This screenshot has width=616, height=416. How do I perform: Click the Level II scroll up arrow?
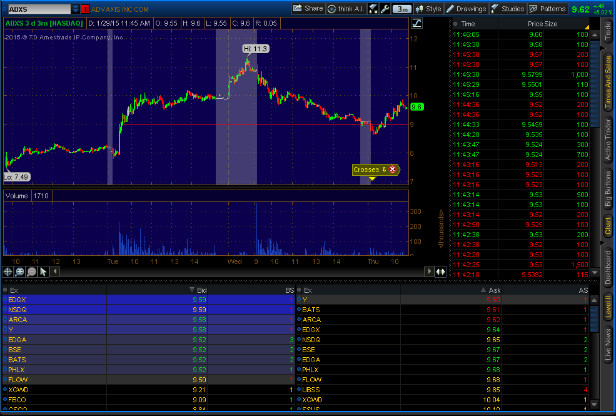pos(594,300)
